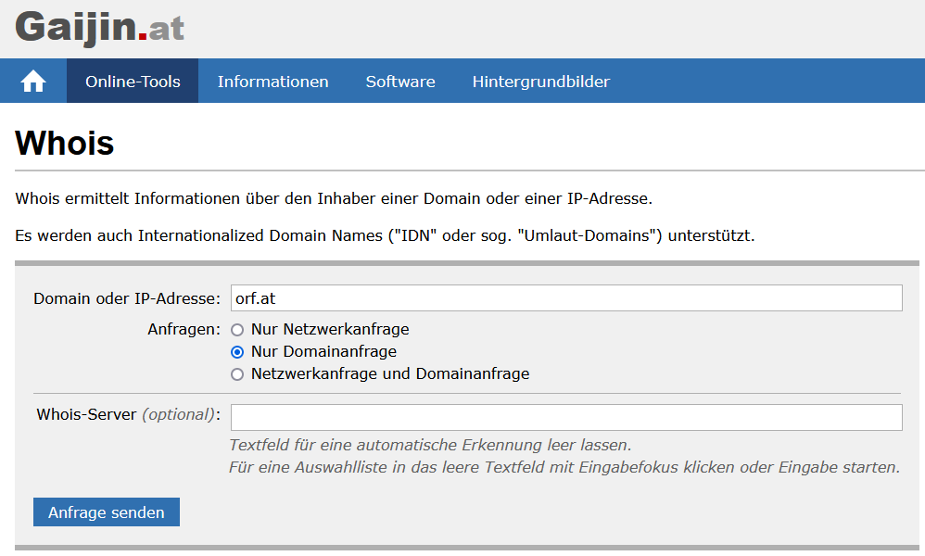Click the Gaijin.at logo

point(100,28)
